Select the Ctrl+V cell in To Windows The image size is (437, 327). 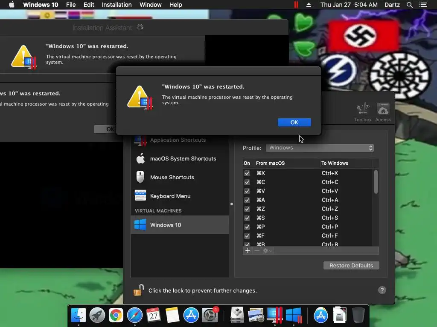[330, 191]
